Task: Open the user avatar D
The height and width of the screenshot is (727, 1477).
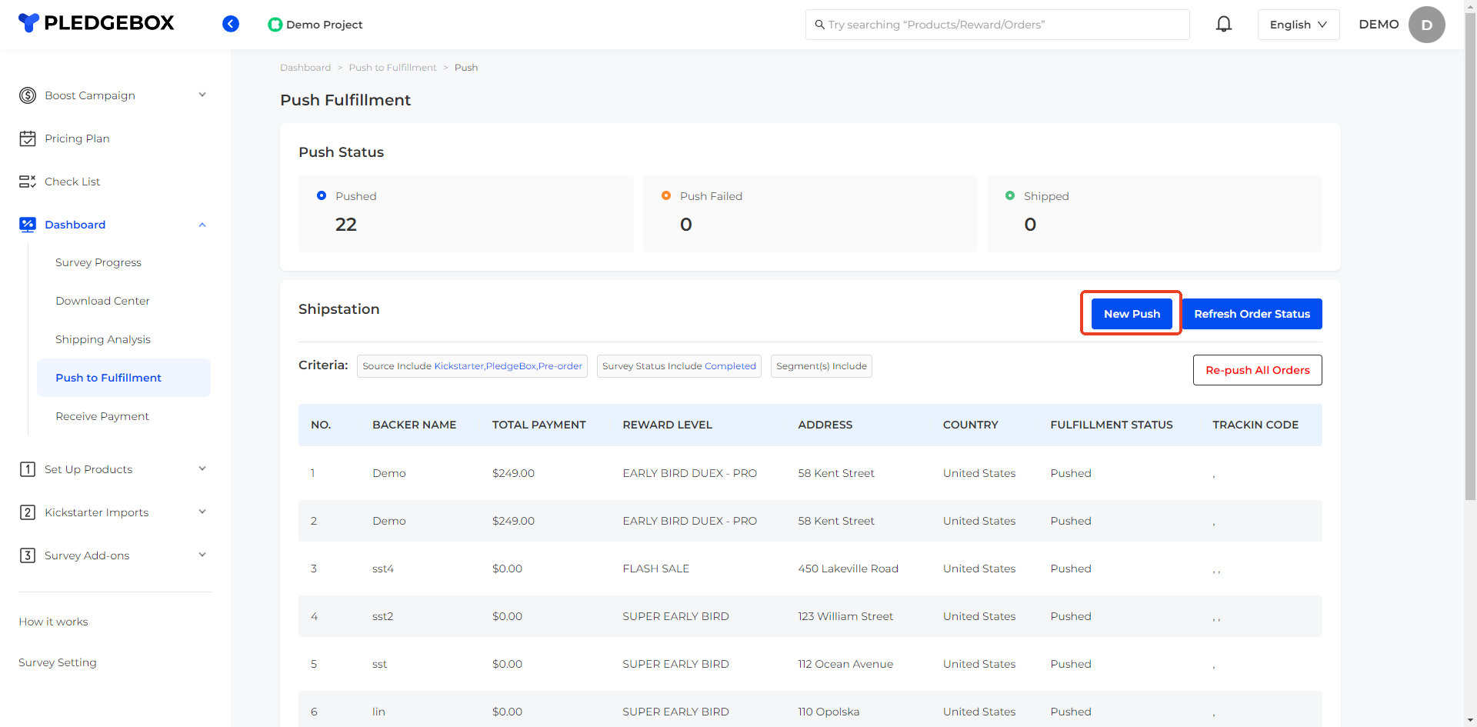Action: [x=1426, y=25]
